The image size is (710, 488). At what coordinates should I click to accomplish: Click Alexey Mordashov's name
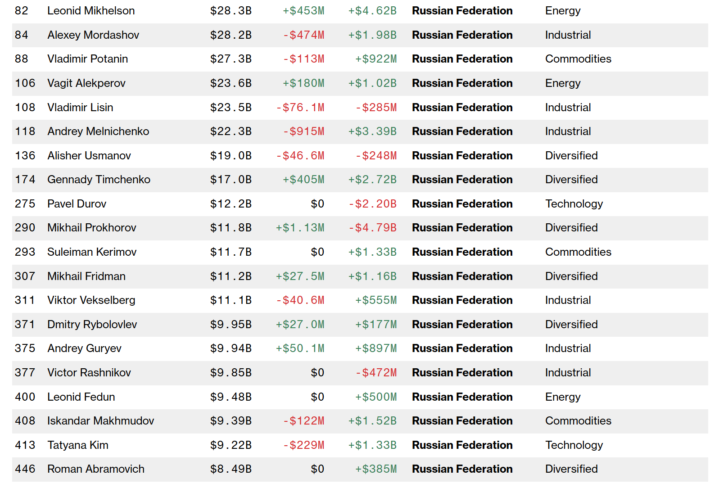pos(93,35)
